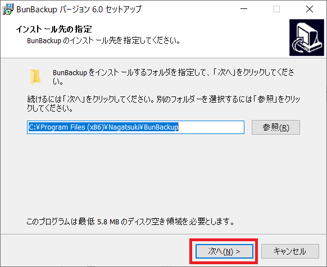Minimize the BunBackup setup window
Viewport: 327px width, 267px height.
click(244, 9)
